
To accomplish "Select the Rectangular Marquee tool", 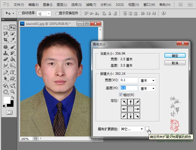I will point(6,28).
